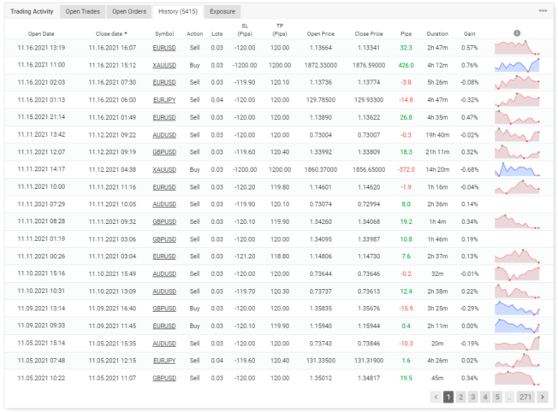This screenshot has width=558, height=412.
Task: Open EURJPY link for trade opened 11.16.2021 01:13
Action: tap(164, 99)
